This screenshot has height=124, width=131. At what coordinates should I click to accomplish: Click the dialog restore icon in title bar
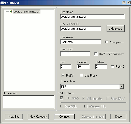point(124,3)
